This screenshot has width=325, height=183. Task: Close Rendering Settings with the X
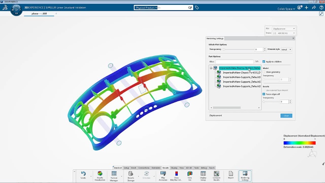pos(293,38)
